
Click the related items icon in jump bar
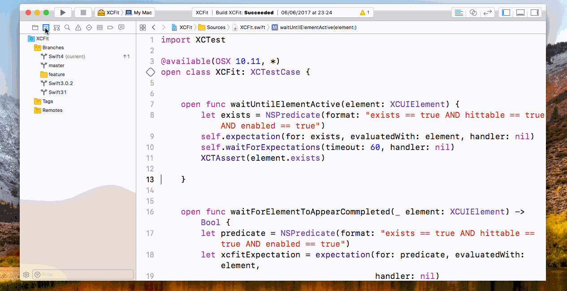point(143,27)
